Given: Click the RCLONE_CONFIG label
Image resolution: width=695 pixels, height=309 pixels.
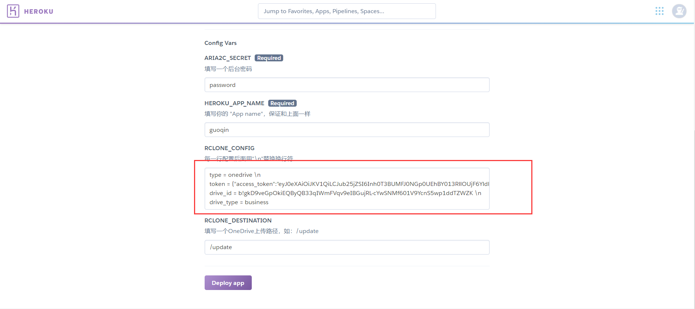Looking at the screenshot, I should (x=229, y=148).
